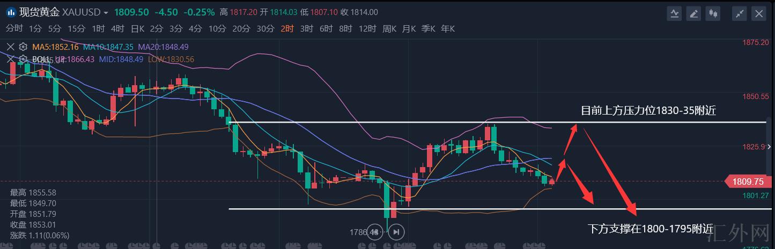Switch to the 分时 timeframe tab
This screenshot has height=249, width=775.
14,29
